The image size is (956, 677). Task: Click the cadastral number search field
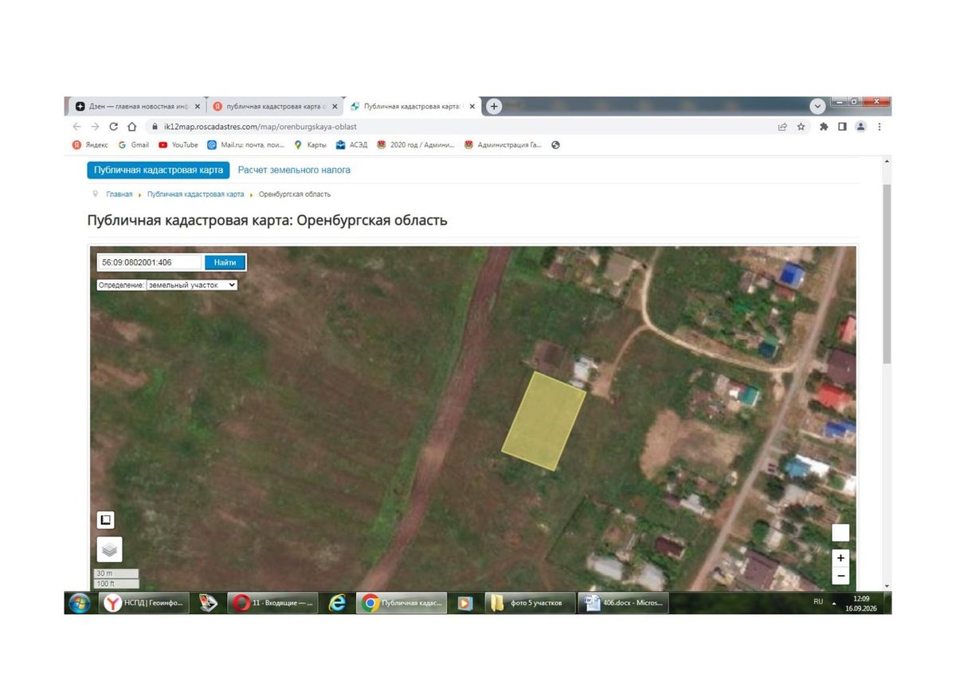tap(151, 262)
